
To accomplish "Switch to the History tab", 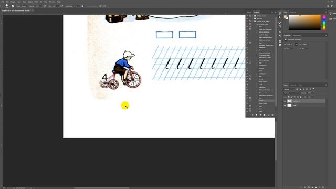I will click(x=249, y=12).
